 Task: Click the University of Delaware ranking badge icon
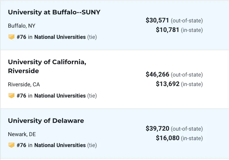click(x=11, y=145)
